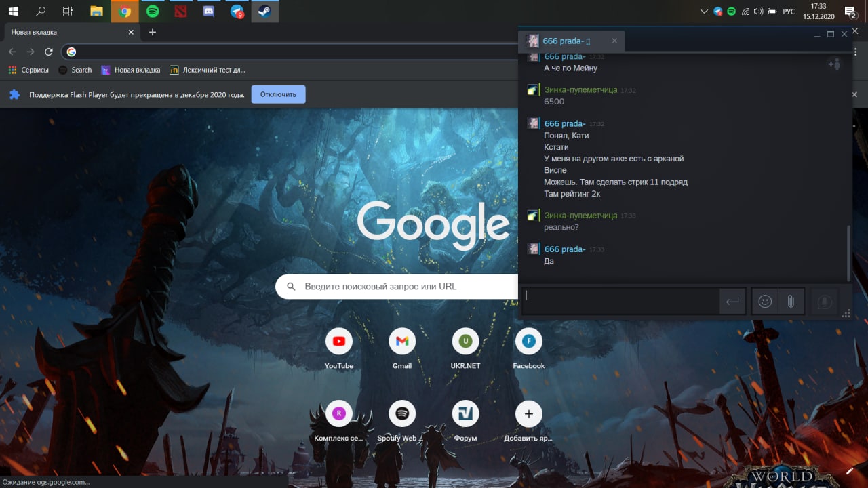Go back in Chrome
The width and height of the screenshot is (868, 488).
[x=12, y=52]
